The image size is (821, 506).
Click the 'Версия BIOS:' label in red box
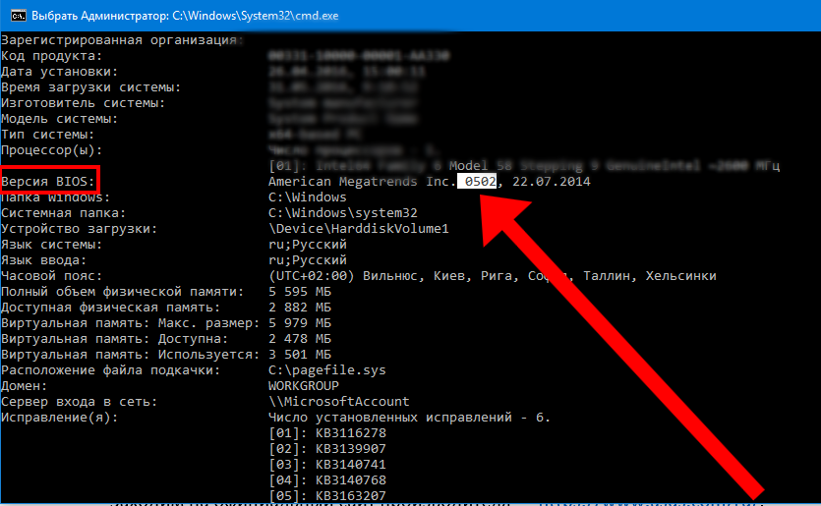[48, 182]
